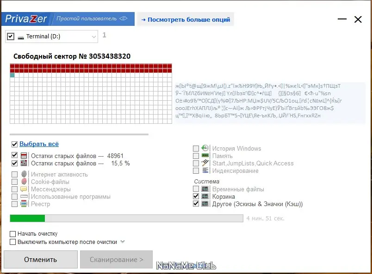This screenshot has height=274, width=372.
Task: Click the value 48961
Action: click(115, 156)
